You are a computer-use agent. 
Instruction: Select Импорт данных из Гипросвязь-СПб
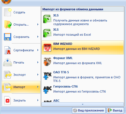[83, 90]
